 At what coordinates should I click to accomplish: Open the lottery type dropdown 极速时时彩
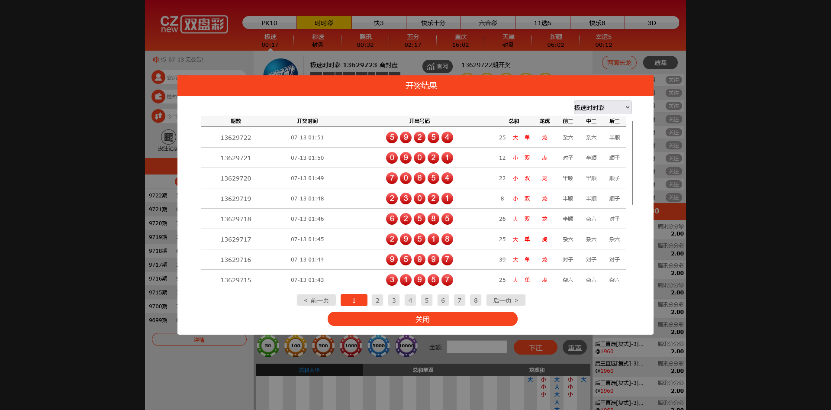pos(602,107)
